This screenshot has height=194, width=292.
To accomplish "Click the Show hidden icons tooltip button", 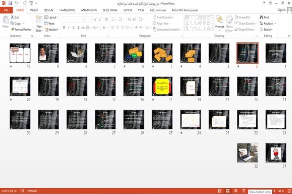I will 260,192.
